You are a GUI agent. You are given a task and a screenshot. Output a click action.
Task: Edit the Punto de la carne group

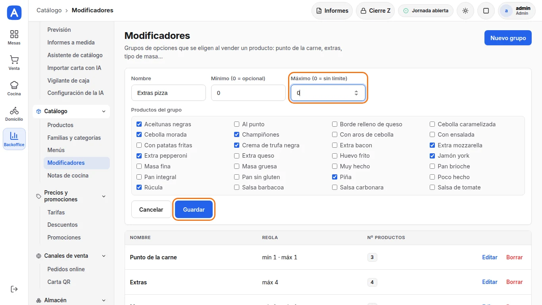coord(490,257)
